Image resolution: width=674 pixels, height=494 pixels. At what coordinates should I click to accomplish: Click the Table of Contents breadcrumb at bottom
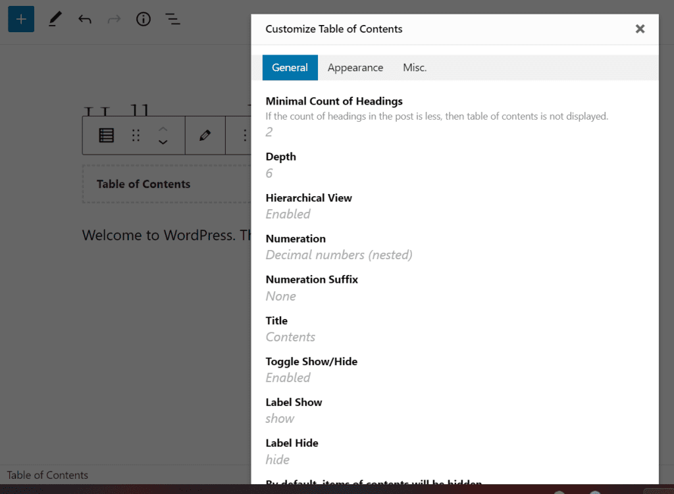coord(47,475)
